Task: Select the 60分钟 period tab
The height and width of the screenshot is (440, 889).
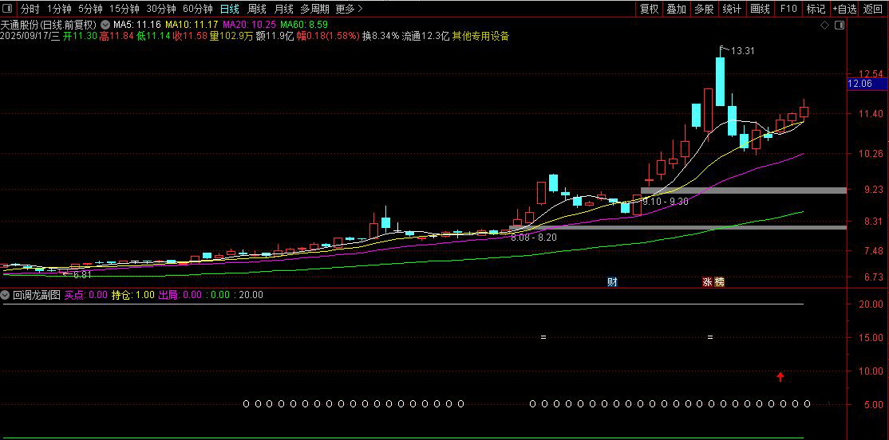Action: point(198,9)
